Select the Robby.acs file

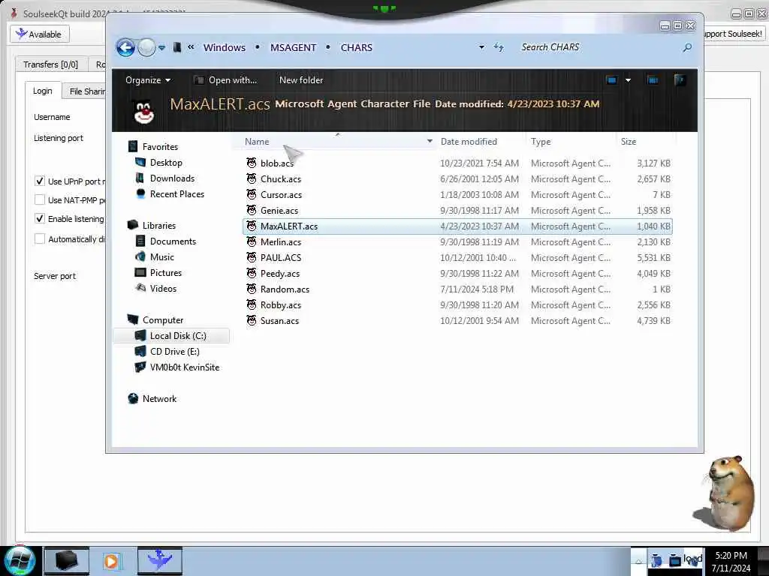pos(281,304)
